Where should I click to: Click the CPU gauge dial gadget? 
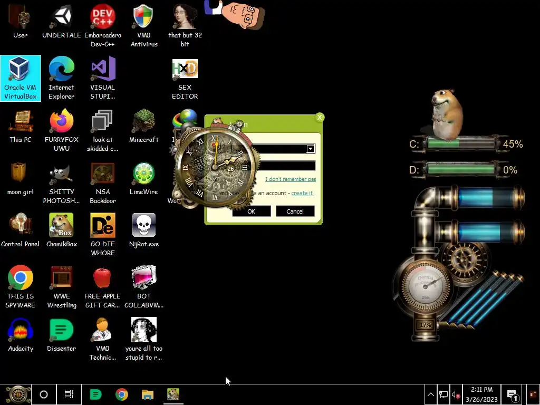(x=426, y=285)
